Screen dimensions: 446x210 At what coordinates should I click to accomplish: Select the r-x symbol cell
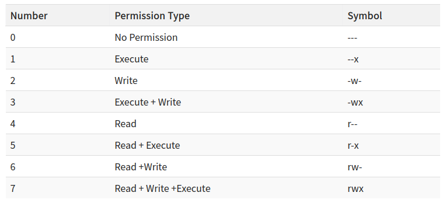[x=353, y=145]
